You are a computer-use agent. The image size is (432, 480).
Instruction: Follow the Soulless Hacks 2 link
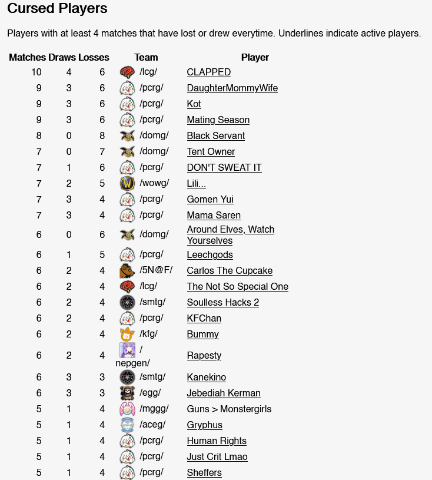(222, 303)
